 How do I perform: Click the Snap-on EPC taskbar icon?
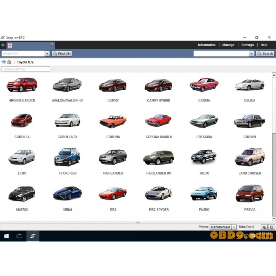coord(33,236)
